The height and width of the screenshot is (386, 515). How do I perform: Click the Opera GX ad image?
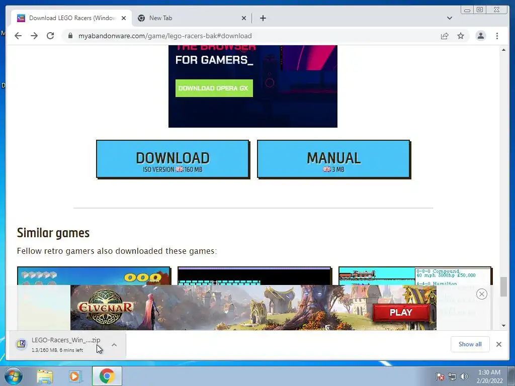tap(253, 86)
